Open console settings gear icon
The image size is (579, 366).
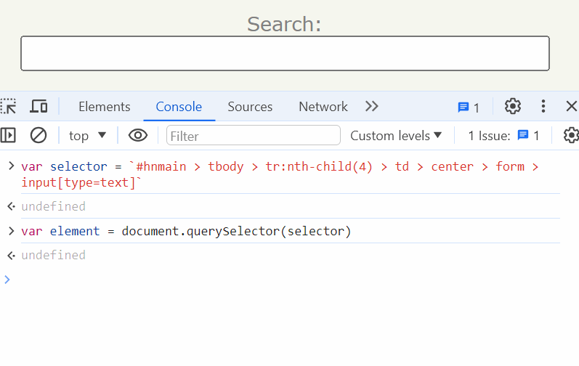[571, 135]
